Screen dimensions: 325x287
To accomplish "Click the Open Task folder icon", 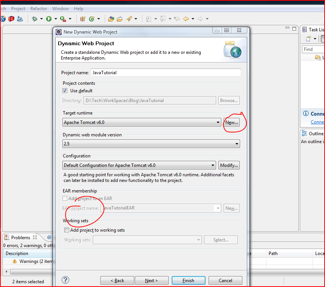I will 119,19.
